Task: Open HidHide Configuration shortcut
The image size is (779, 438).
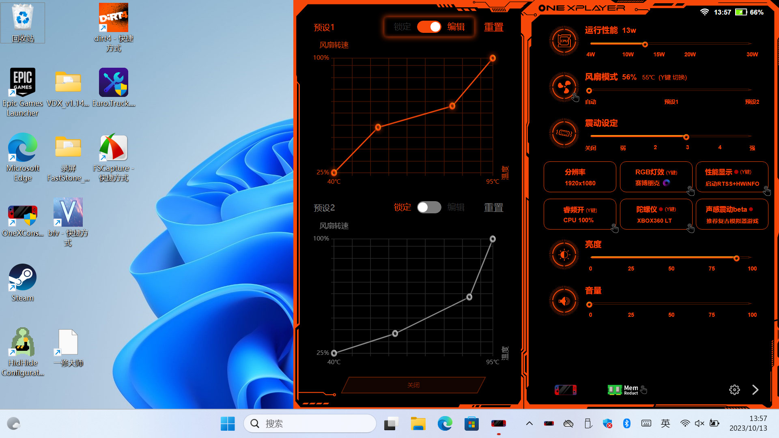Action: (x=23, y=352)
